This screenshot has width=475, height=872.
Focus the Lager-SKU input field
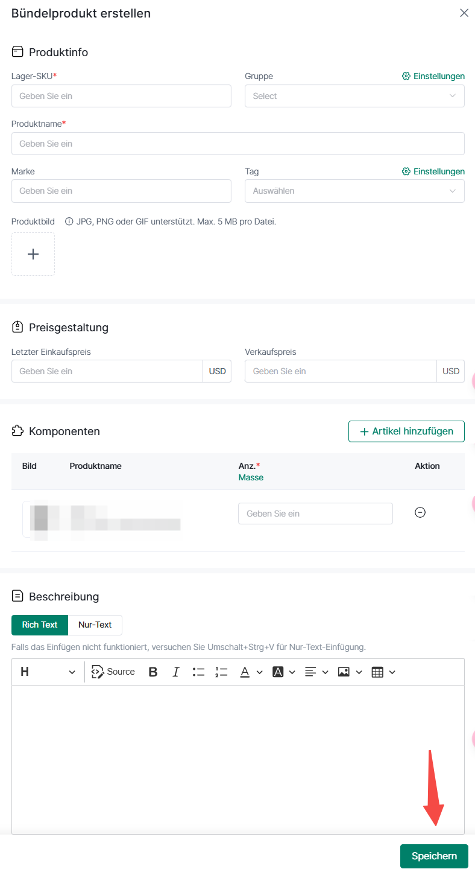point(121,96)
